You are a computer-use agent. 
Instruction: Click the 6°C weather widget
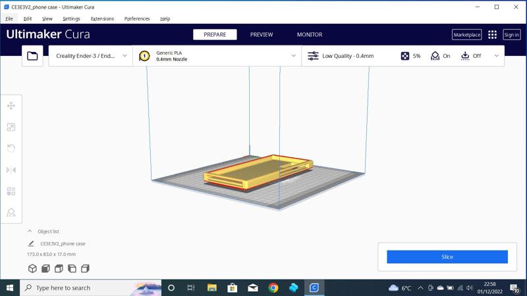pyautogui.click(x=400, y=287)
